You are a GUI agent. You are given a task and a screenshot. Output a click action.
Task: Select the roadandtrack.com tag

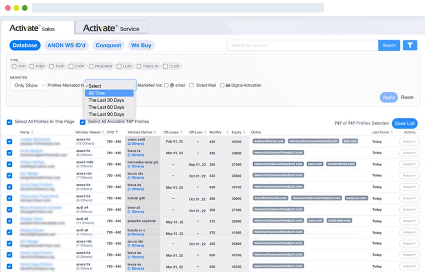(x=341, y=164)
